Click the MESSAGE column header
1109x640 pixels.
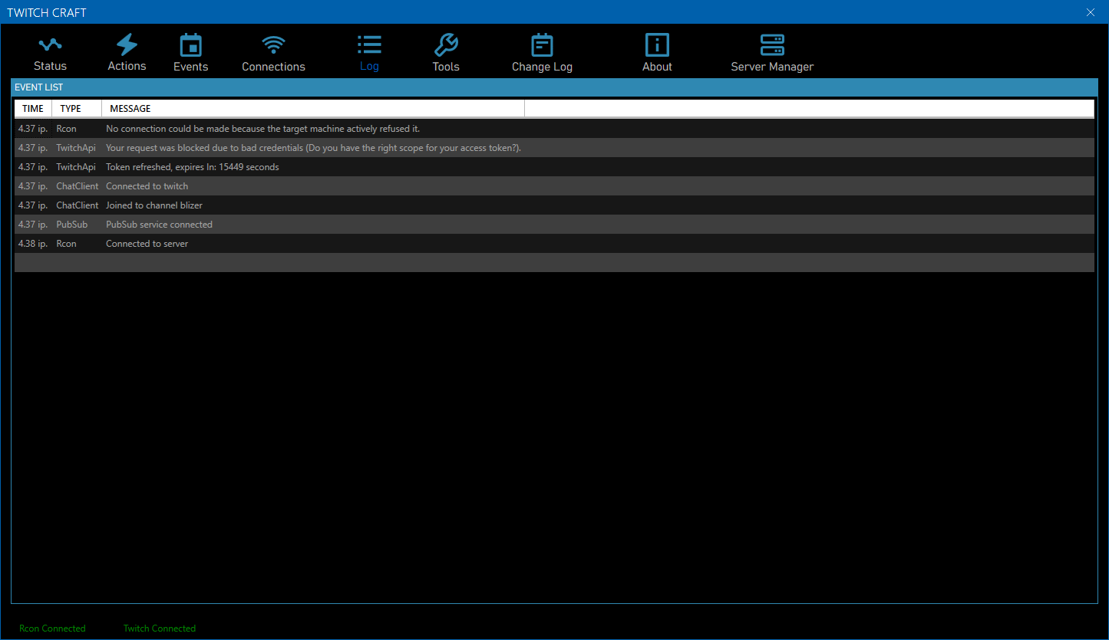[130, 109]
